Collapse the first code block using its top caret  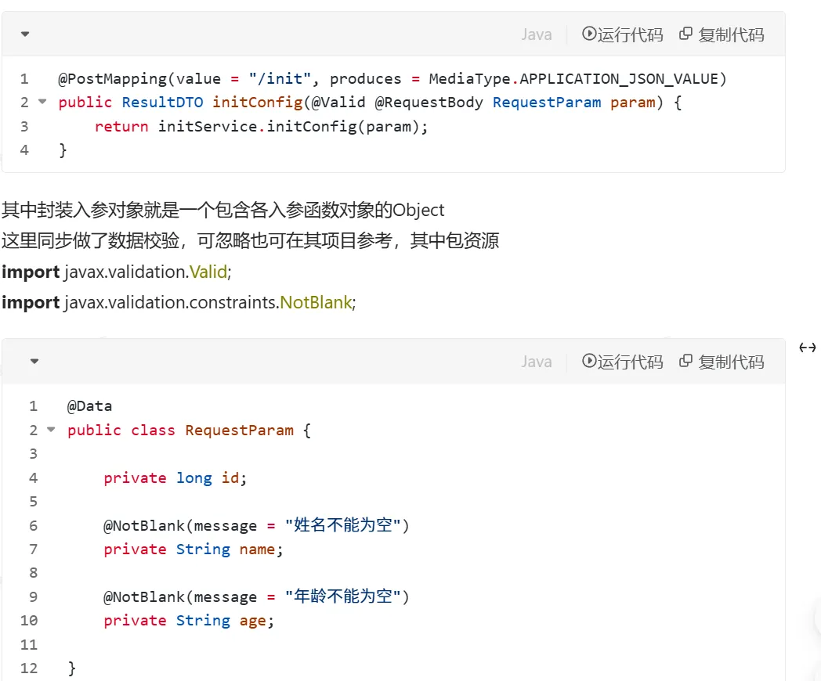(x=25, y=34)
